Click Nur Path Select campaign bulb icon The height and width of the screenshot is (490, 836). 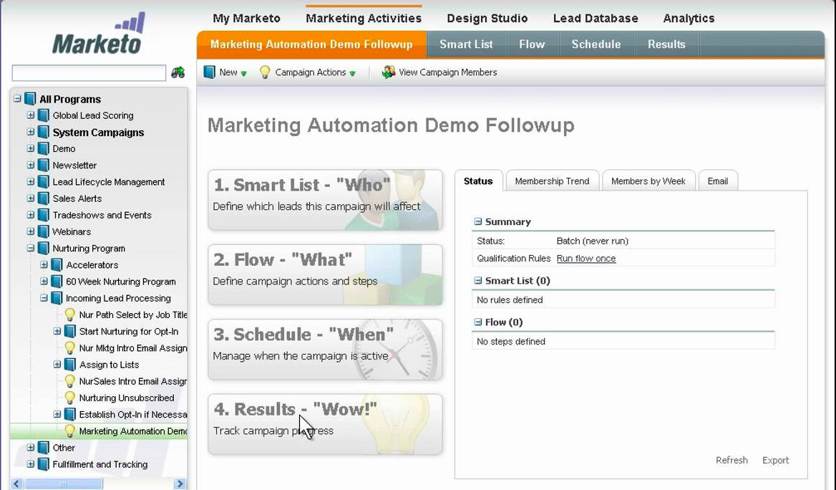[x=70, y=314]
